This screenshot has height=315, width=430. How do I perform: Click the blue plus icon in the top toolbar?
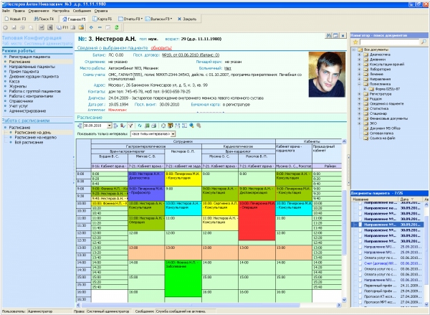pyautogui.click(x=91, y=27)
